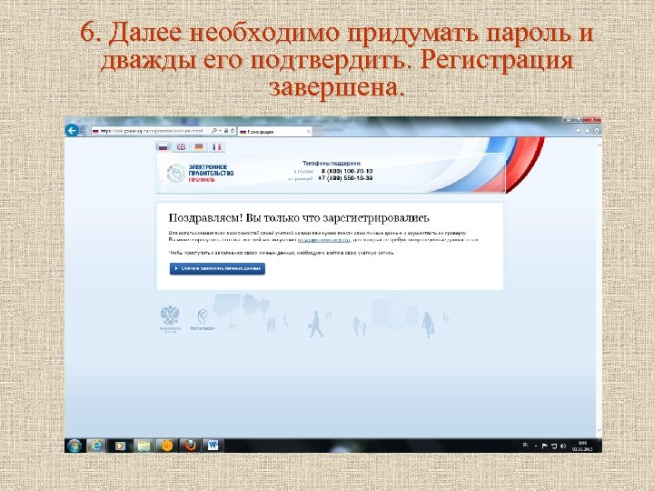The width and height of the screenshot is (654, 491).
Task: Click the Минкомсвязь emblem logo in footer
Action: pos(170,318)
